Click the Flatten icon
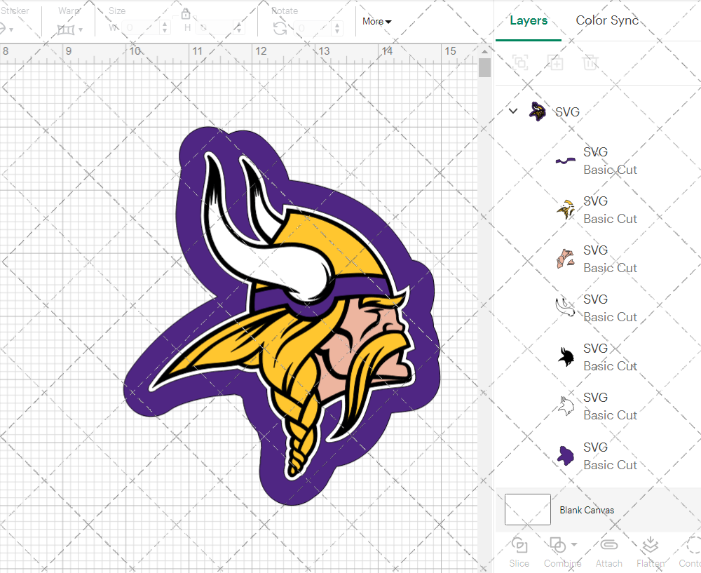Screen dimensions: 701x573 point(650,545)
